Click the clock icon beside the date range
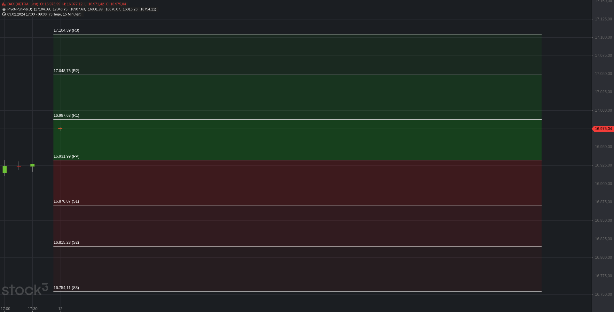 tap(4, 14)
